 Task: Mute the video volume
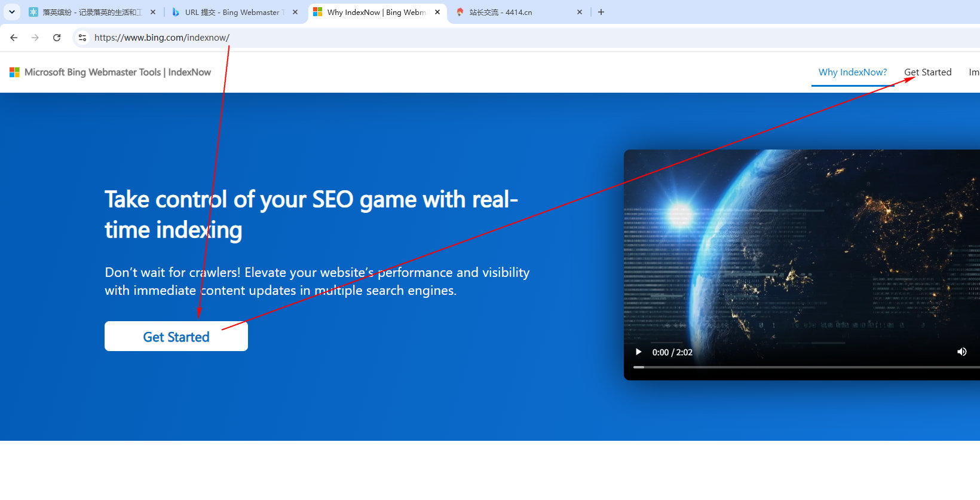click(x=962, y=352)
